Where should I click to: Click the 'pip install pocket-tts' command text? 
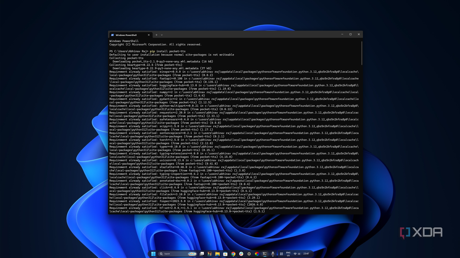coord(168,51)
